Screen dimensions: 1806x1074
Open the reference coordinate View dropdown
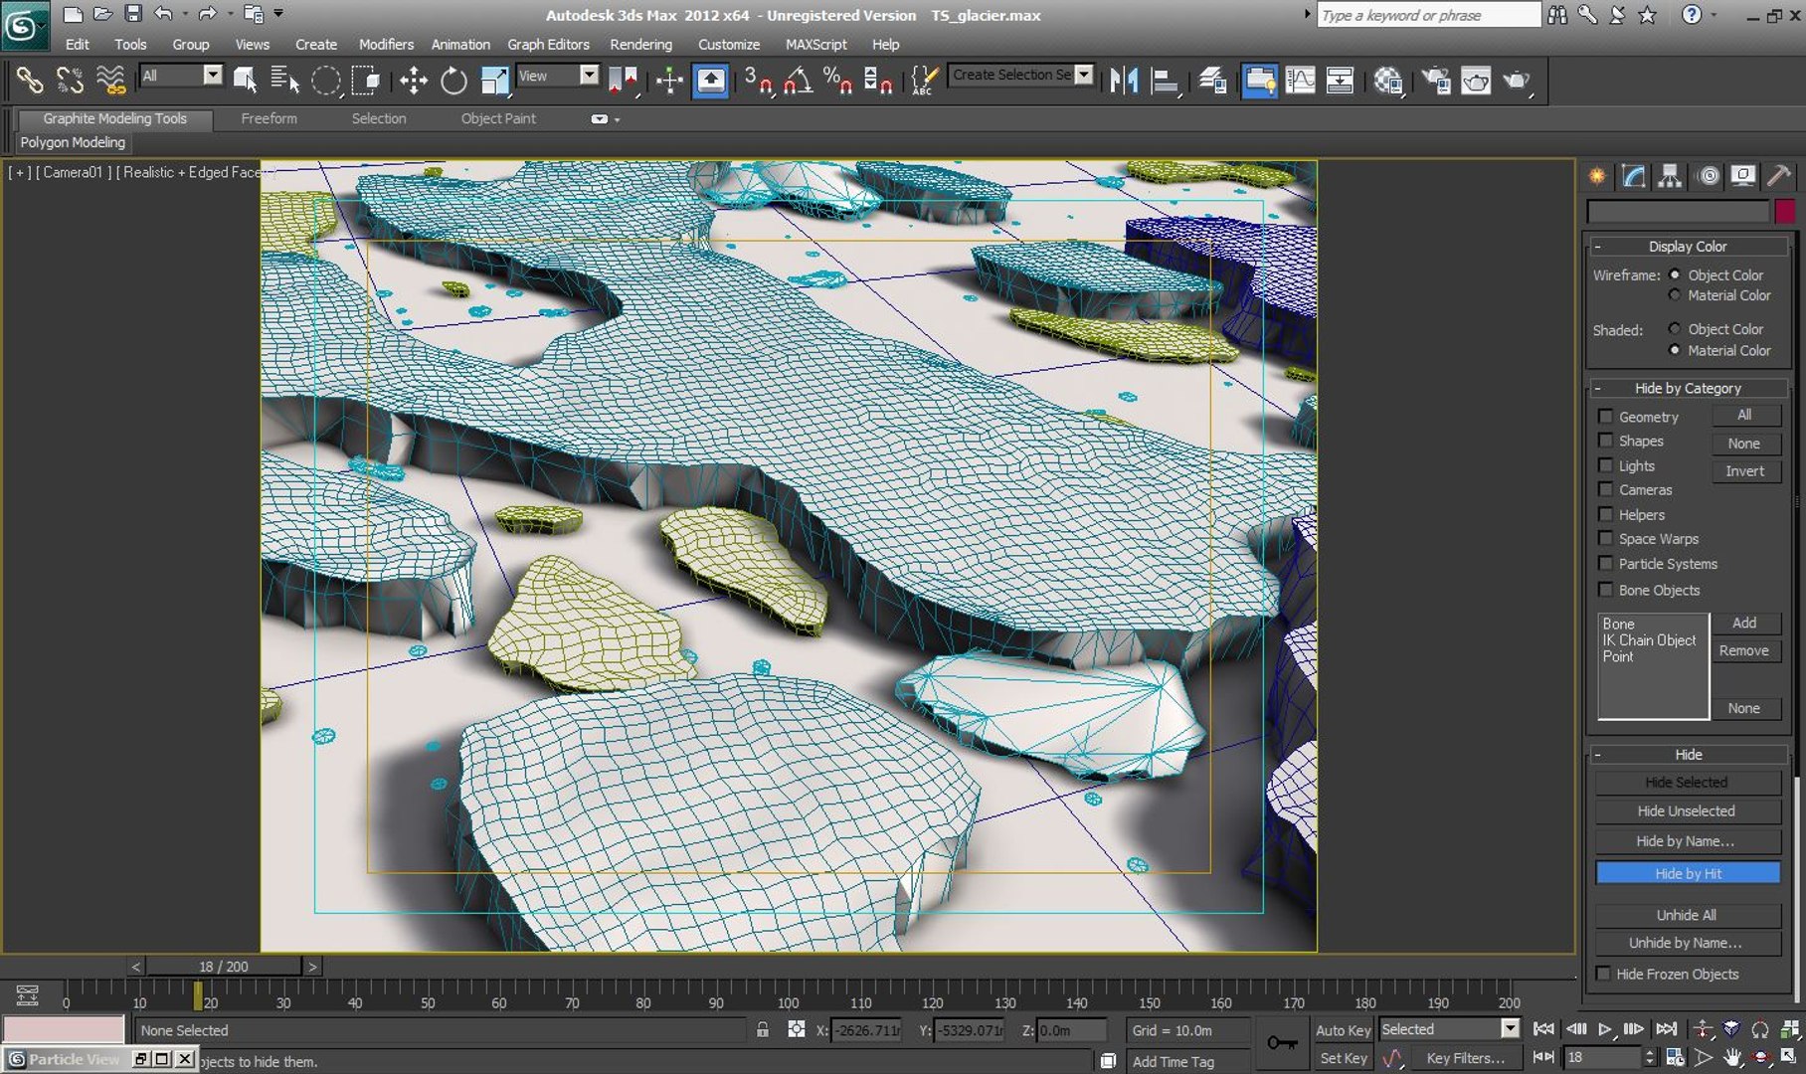pyautogui.click(x=557, y=76)
